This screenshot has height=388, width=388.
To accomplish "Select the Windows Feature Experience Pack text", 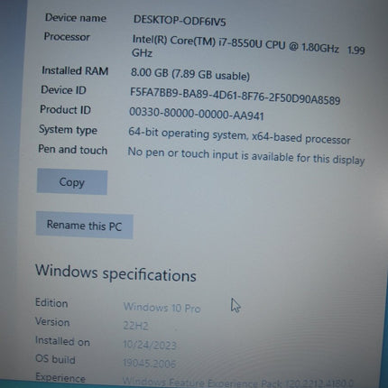I will (237, 383).
